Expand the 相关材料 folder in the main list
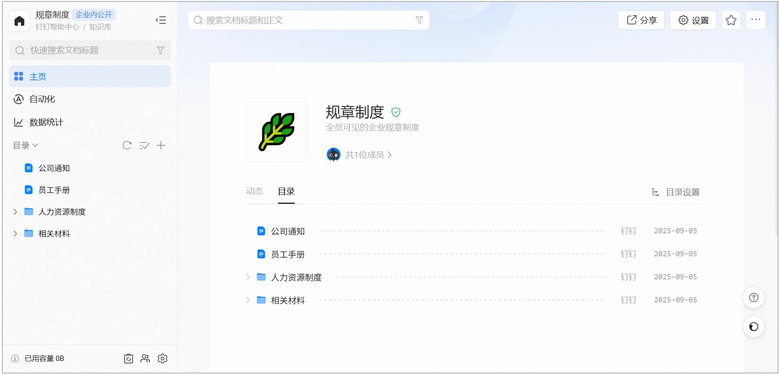780x375 pixels. (248, 300)
